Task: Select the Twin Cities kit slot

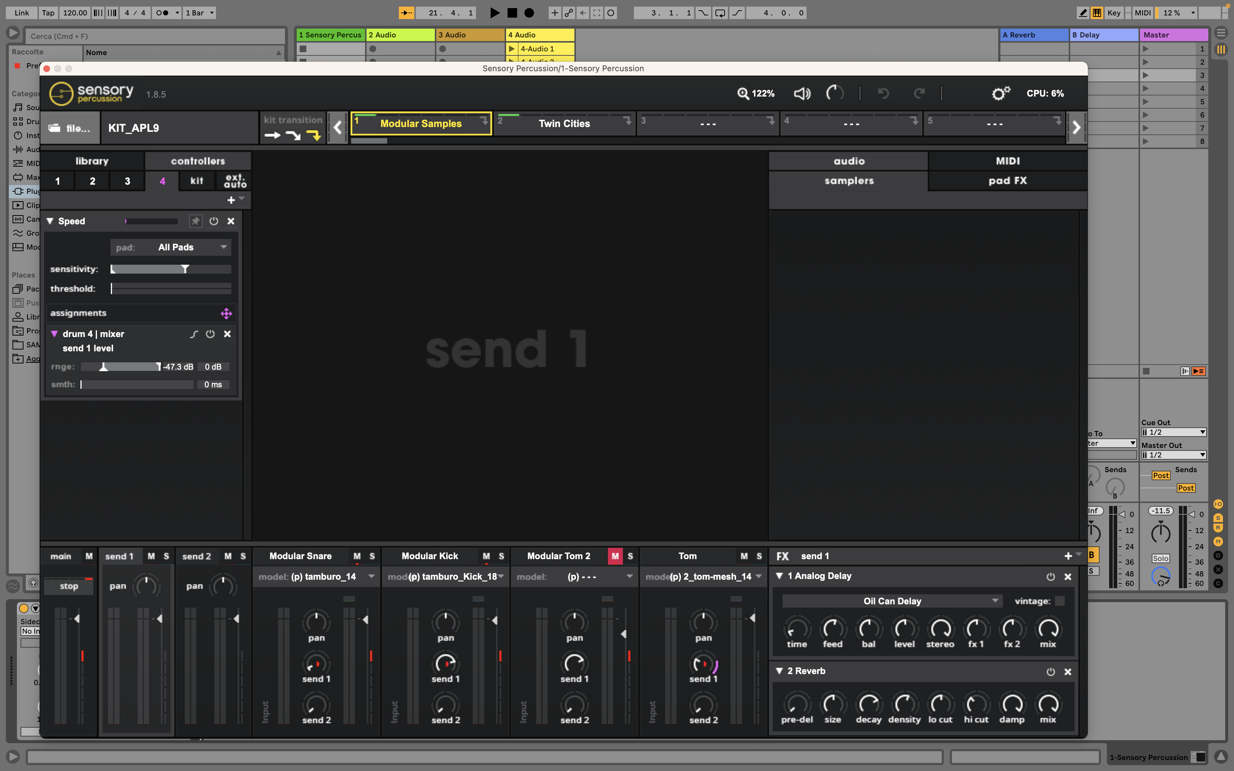Action: pyautogui.click(x=564, y=124)
